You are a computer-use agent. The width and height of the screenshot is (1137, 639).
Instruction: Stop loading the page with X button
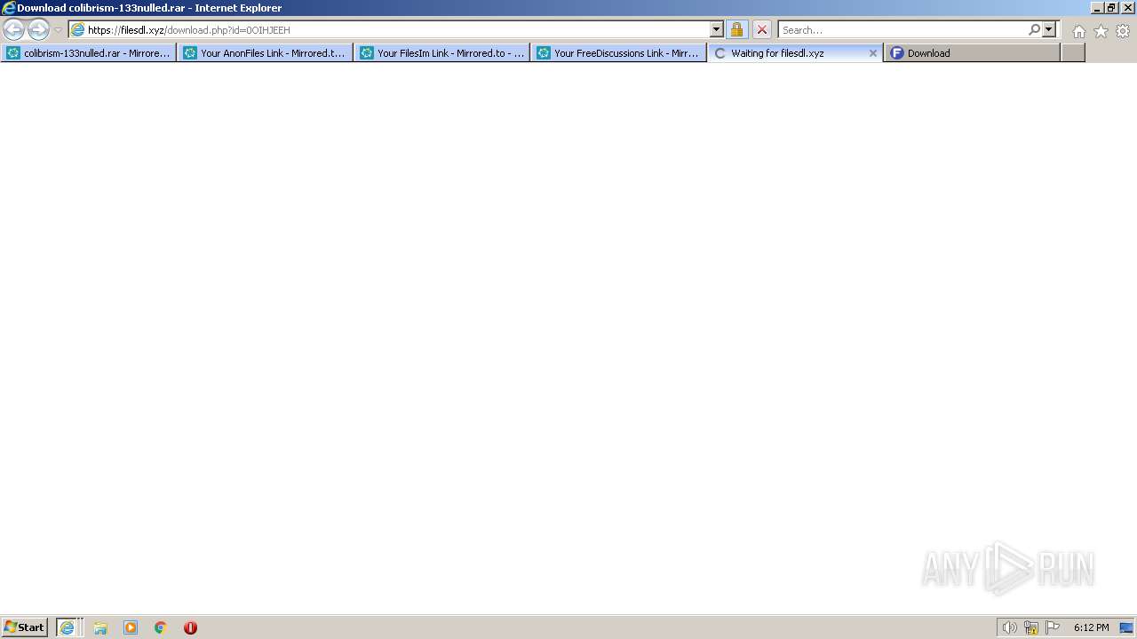tap(762, 29)
